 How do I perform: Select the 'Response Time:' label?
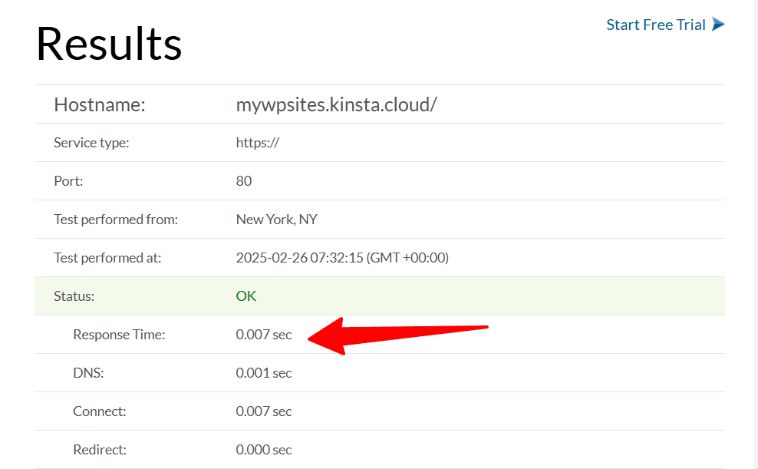point(119,335)
